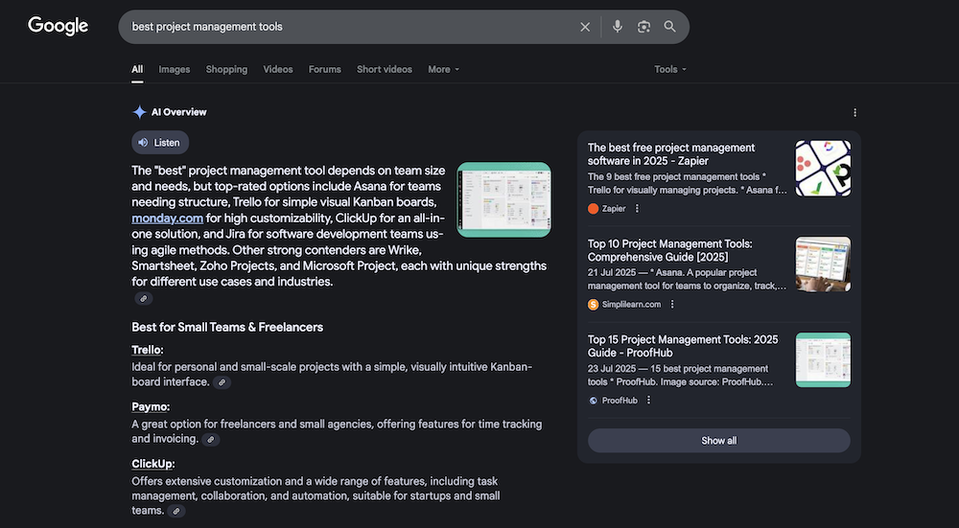Click the search query input field
This screenshot has height=528, width=959.
345,27
